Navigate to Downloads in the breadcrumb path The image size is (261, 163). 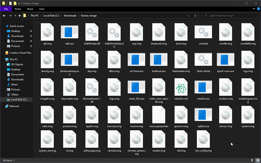[70, 16]
